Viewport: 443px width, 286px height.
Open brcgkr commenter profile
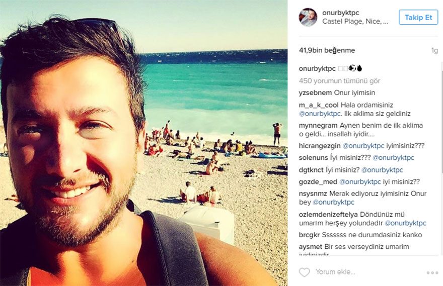pyautogui.click(x=309, y=235)
